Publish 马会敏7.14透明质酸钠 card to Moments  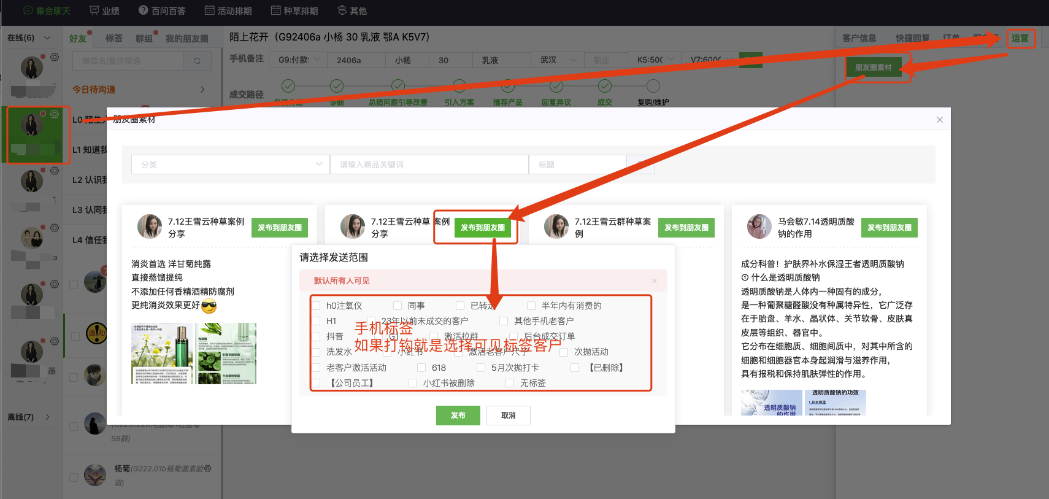point(889,227)
